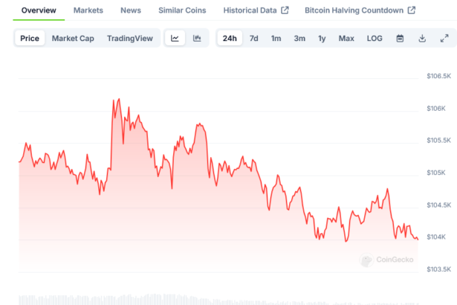The image size is (457, 305).
Task: Select the Price chart mode
Action: (30, 39)
